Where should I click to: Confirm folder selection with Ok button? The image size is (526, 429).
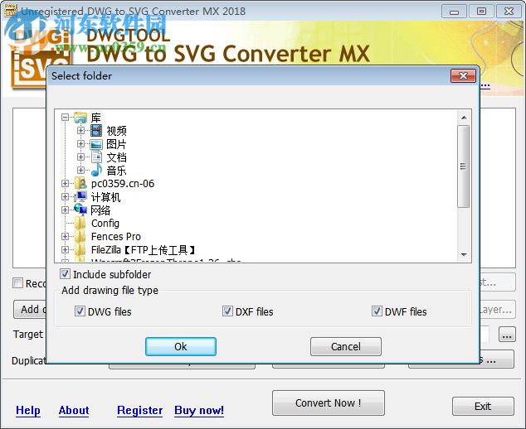click(181, 346)
